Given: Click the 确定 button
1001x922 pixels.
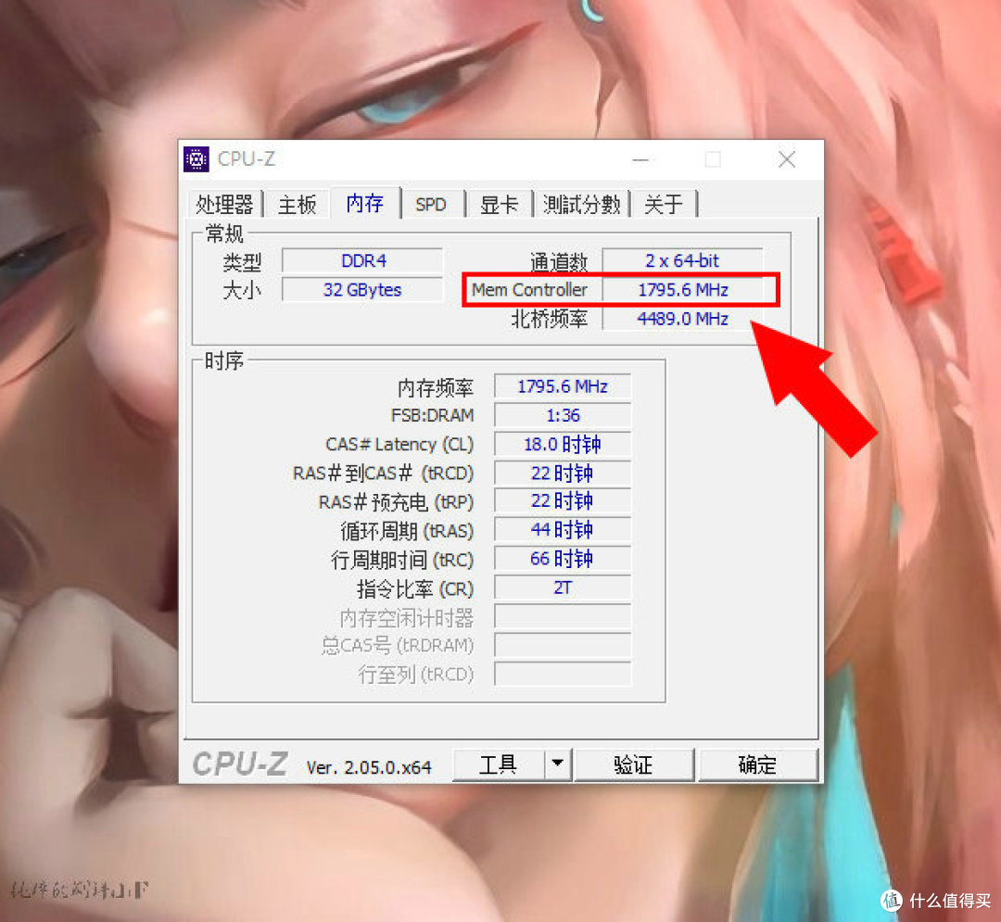Looking at the screenshot, I should (x=758, y=764).
